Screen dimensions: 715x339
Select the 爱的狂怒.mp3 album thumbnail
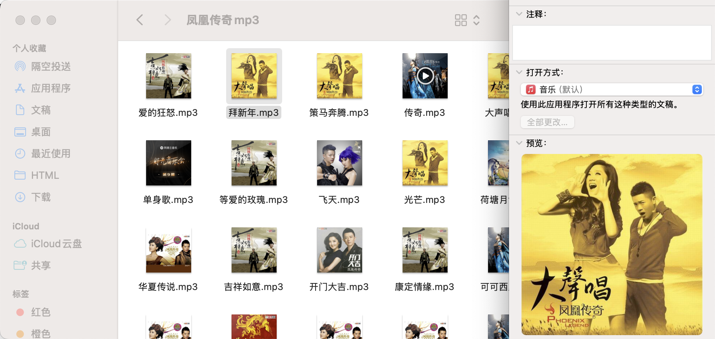coord(169,76)
